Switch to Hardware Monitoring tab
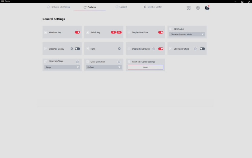The image size is (252, 158). tap(58, 7)
